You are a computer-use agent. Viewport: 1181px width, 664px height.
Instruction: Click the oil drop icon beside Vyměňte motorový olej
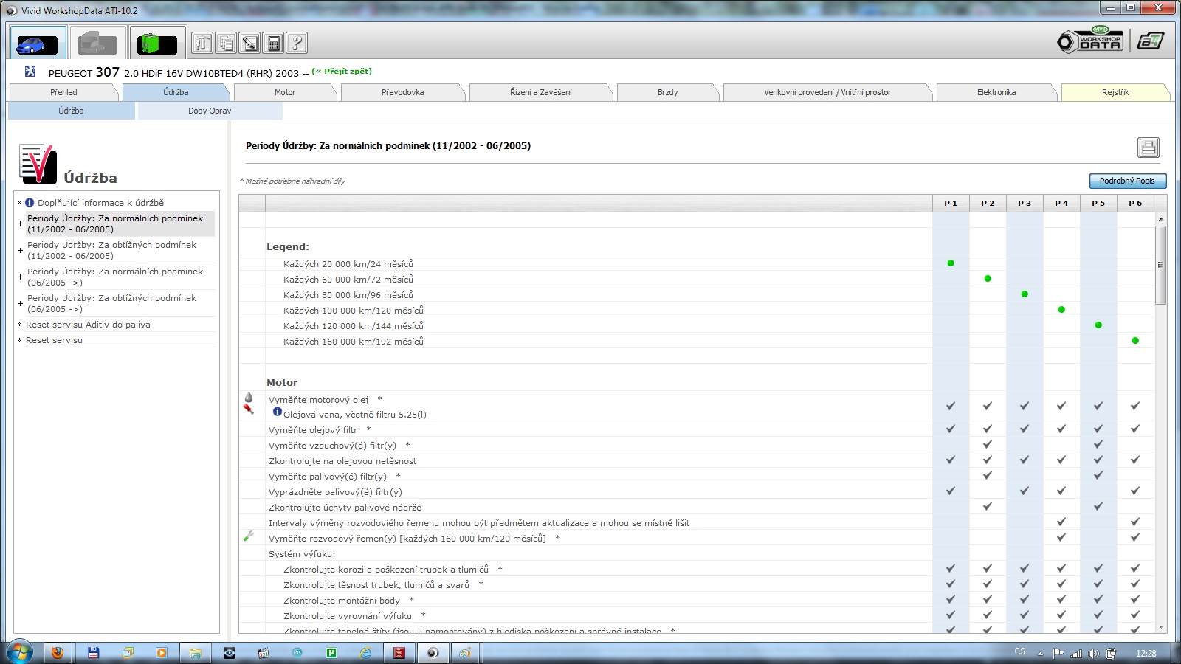tap(249, 398)
